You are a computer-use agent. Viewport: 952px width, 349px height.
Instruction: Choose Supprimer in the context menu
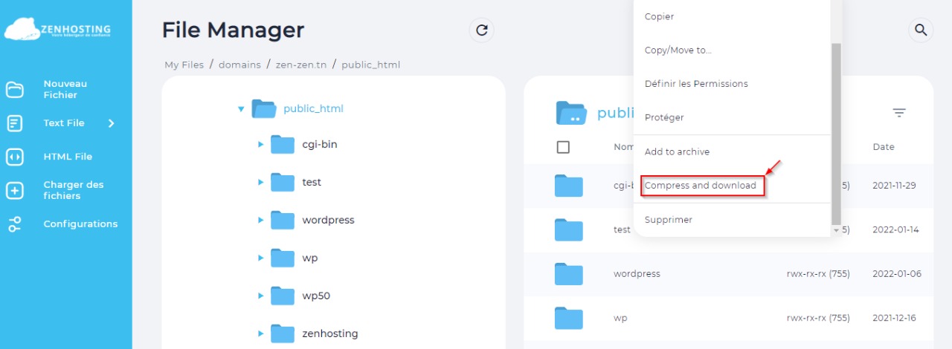[668, 220]
